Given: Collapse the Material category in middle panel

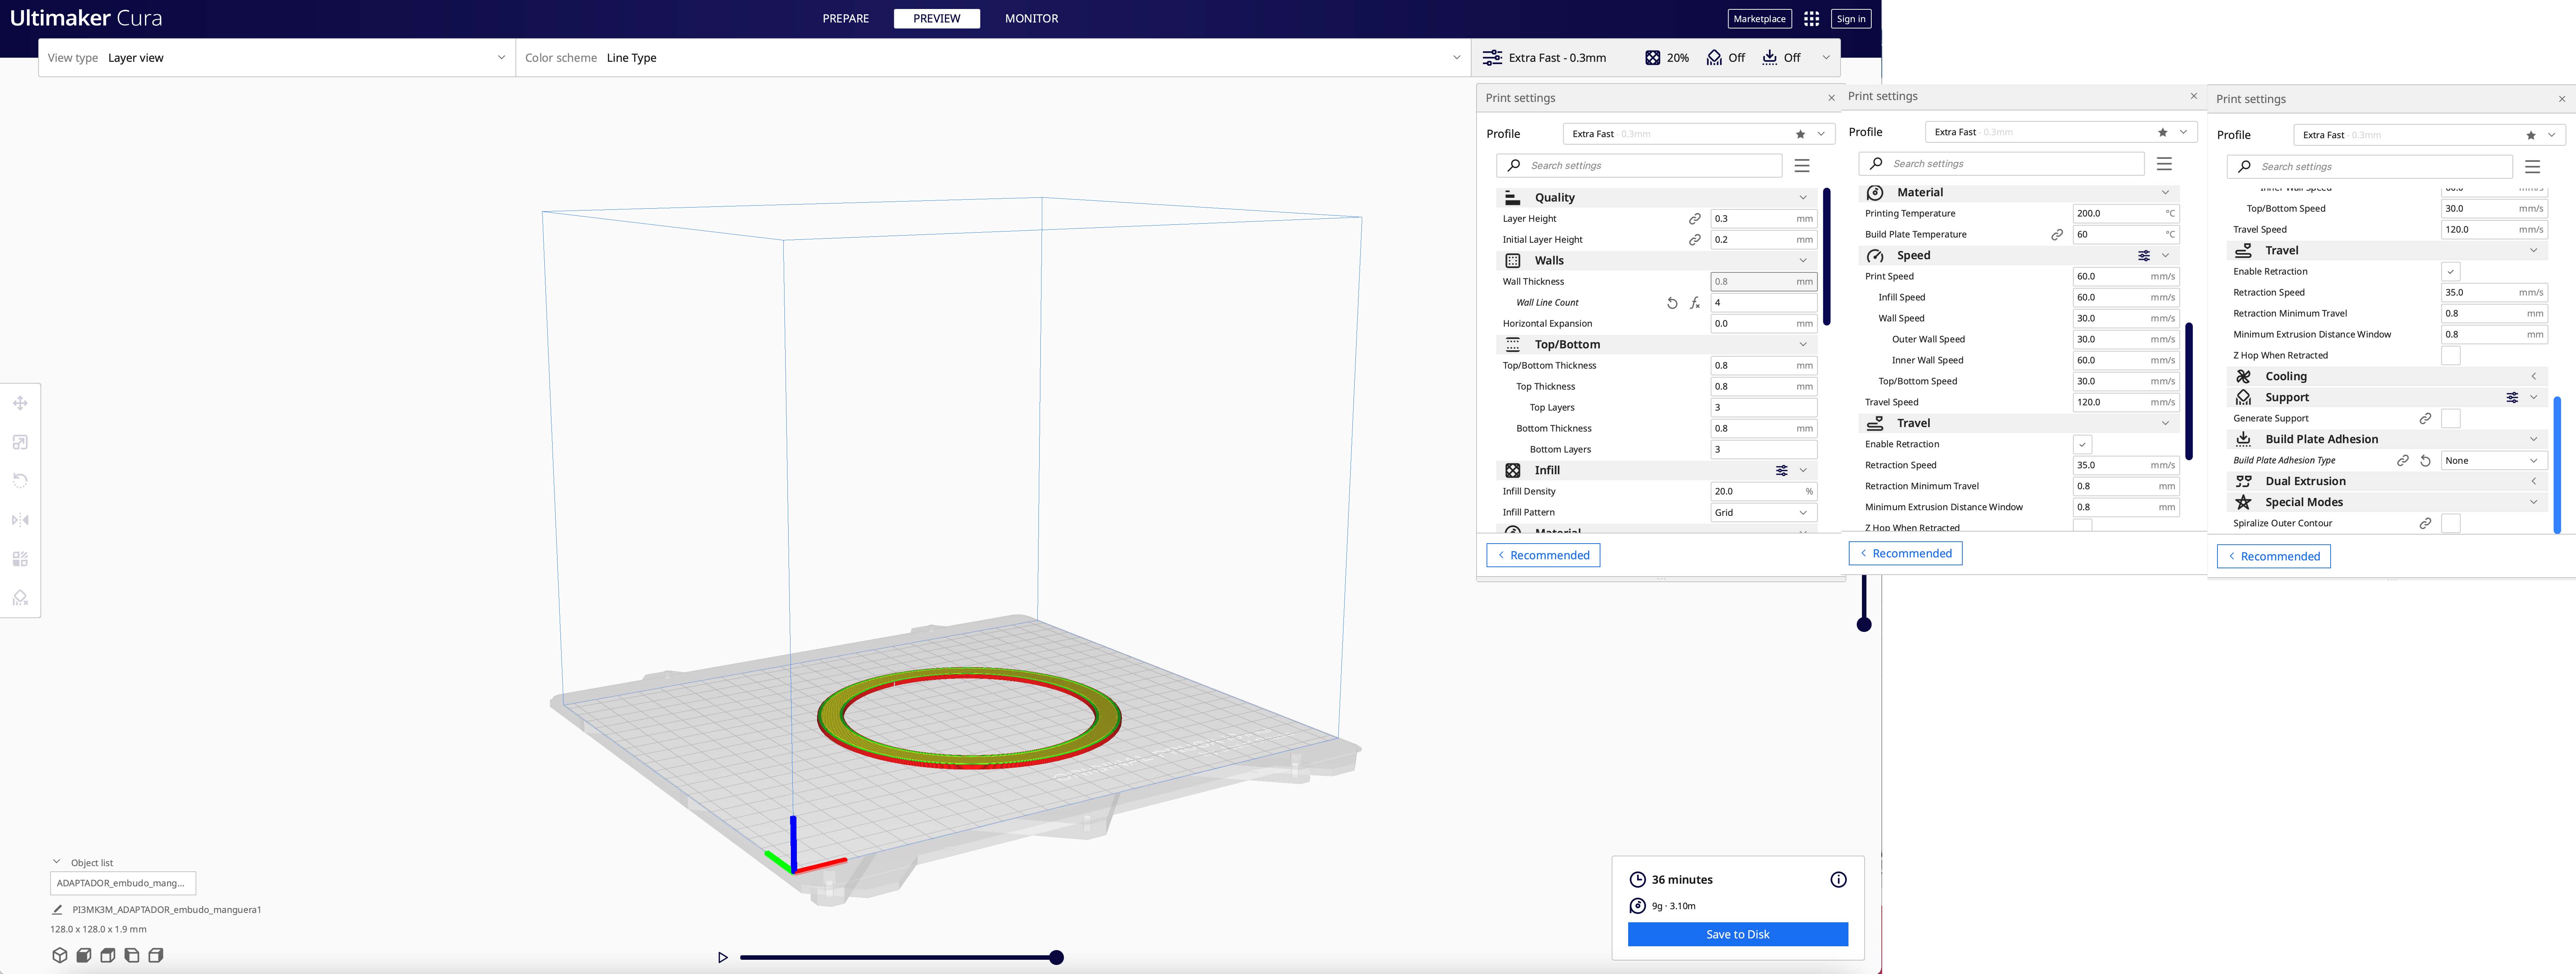Looking at the screenshot, I should tap(2019, 193).
